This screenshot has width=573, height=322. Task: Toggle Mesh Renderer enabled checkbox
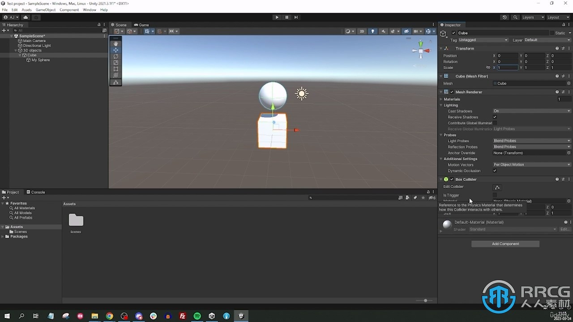click(452, 92)
